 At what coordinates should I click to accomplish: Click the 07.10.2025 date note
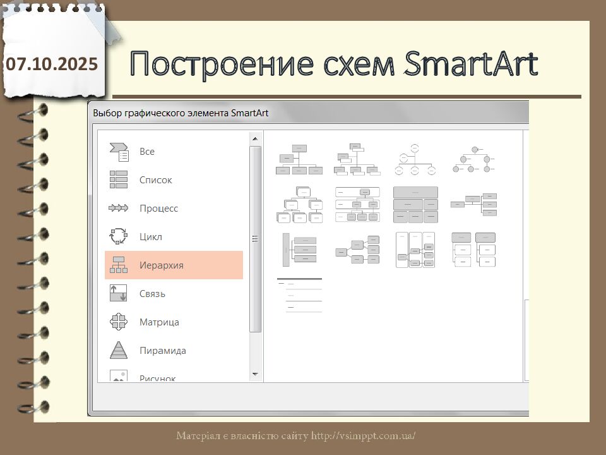(x=52, y=64)
